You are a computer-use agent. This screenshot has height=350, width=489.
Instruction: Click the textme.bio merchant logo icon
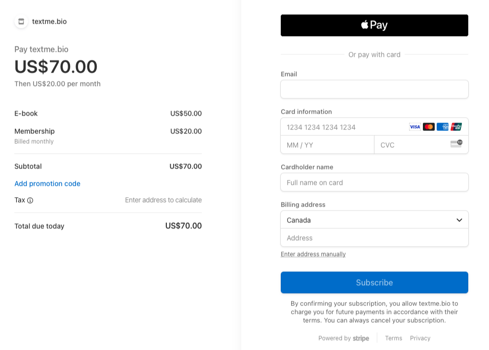point(21,21)
